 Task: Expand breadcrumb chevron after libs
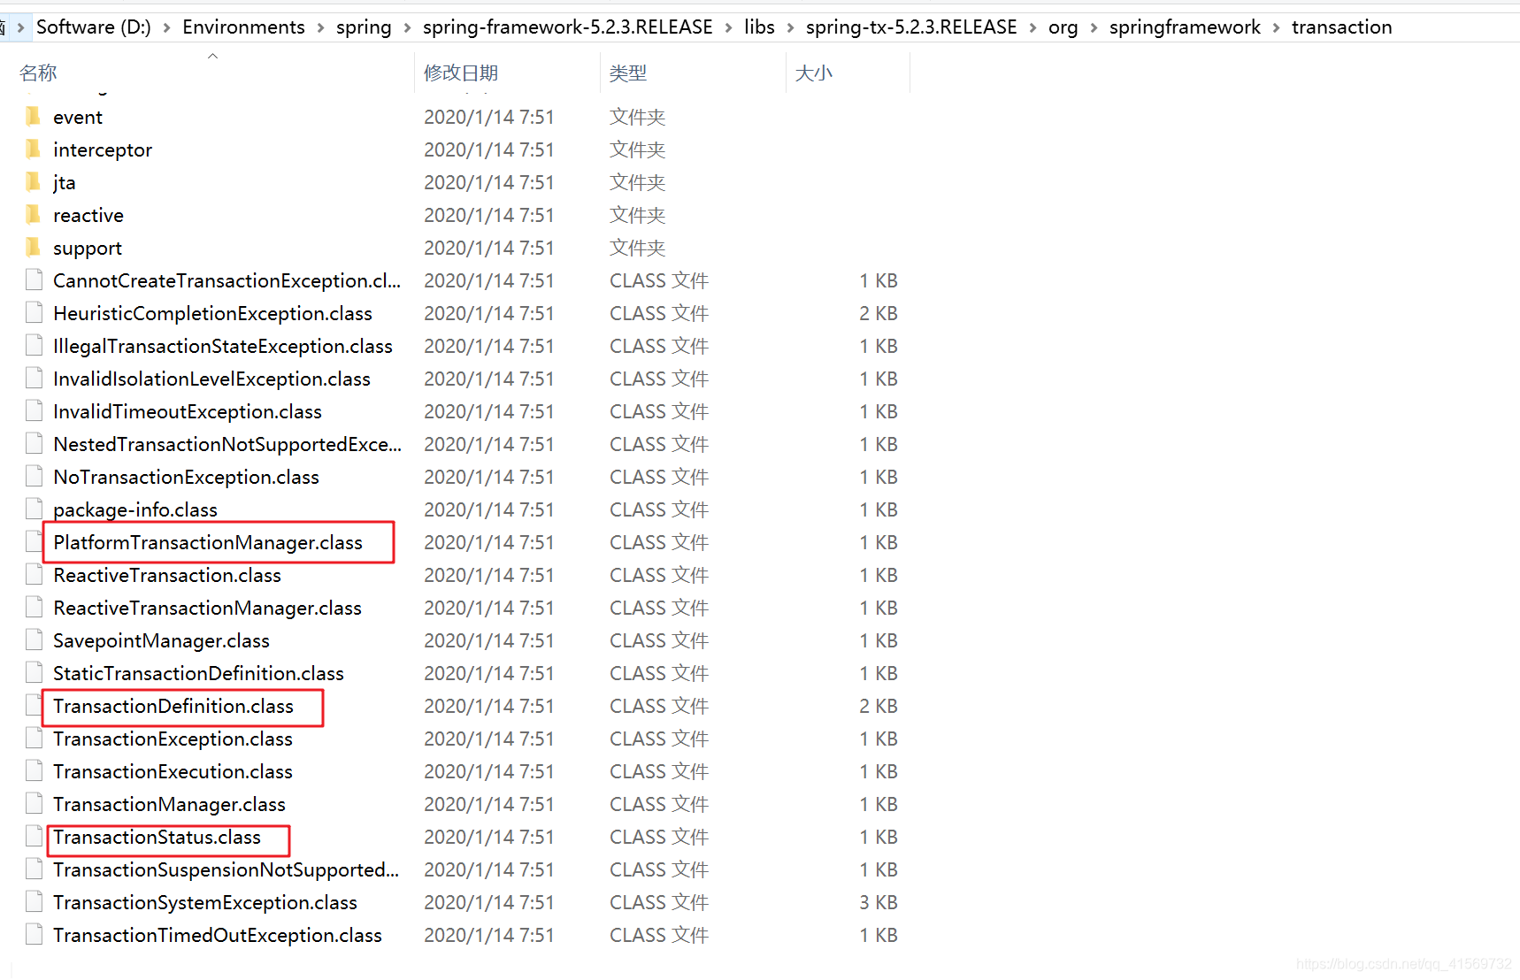click(x=790, y=27)
